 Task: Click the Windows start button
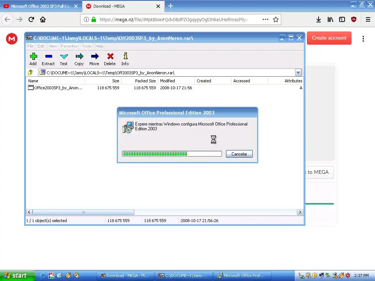[x=17, y=276]
